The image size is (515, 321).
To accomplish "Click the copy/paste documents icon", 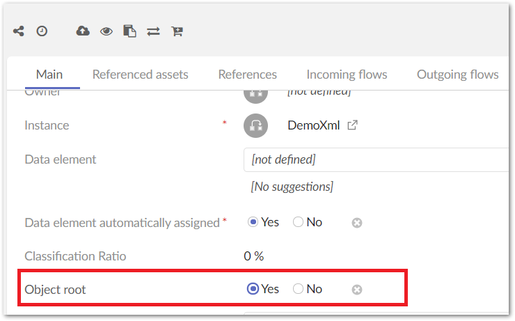I will 129,31.
